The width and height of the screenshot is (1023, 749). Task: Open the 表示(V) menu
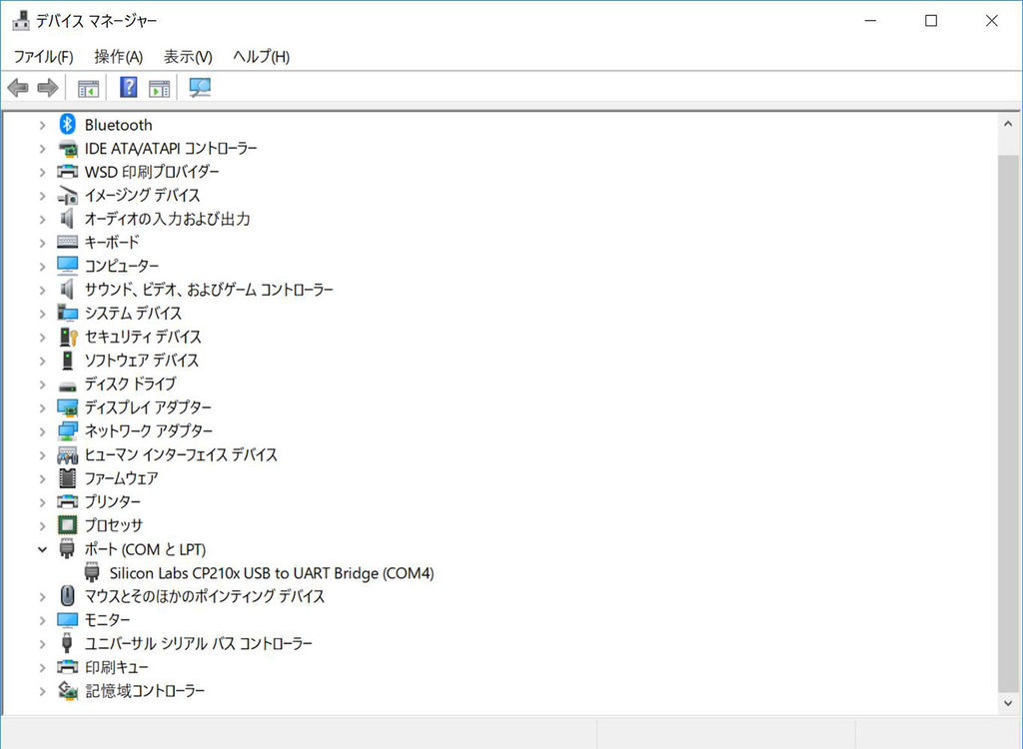point(188,57)
